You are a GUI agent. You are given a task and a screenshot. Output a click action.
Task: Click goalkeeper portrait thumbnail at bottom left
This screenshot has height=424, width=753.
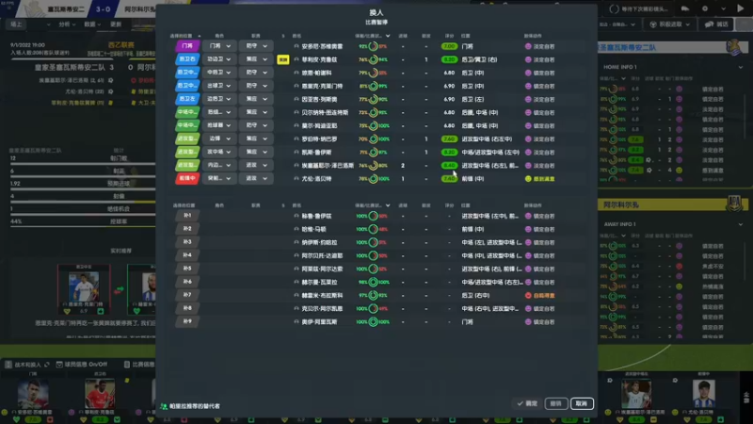(33, 394)
